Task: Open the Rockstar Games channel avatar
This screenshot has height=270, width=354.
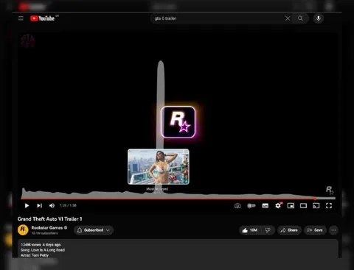Action: pyautogui.click(x=23, y=230)
